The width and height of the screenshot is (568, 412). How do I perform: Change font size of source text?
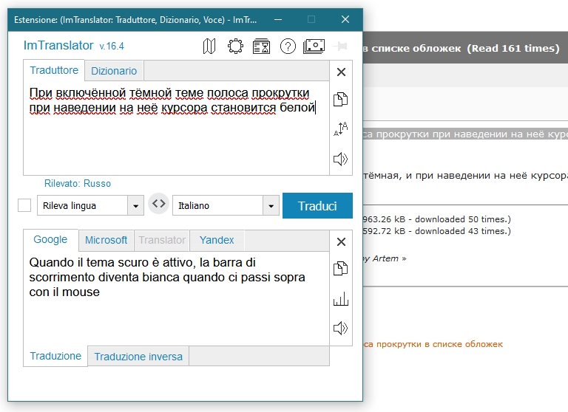[x=340, y=128]
